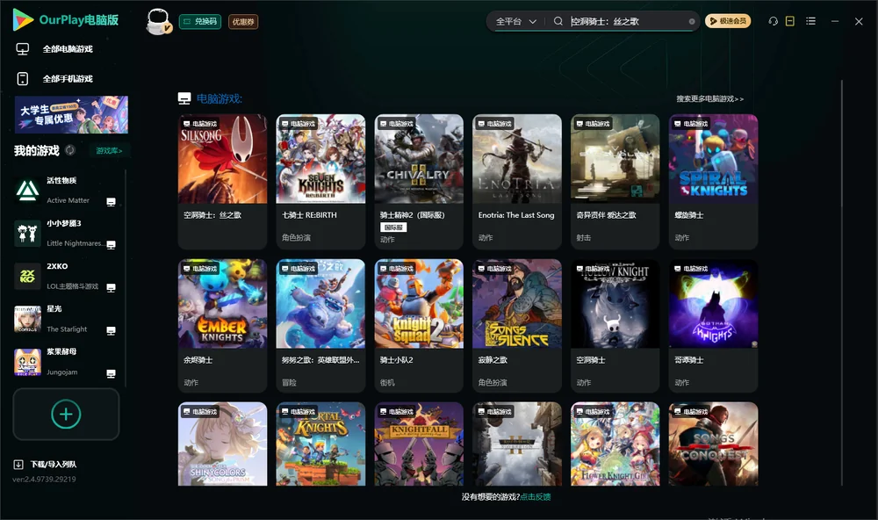Open 搜索更多电脑游戏 to show more results
Screen dimensions: 878x520
coord(709,98)
